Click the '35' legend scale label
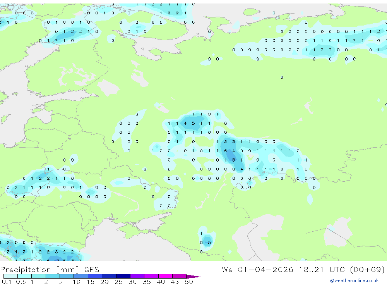387x284 pixels. click(147, 282)
